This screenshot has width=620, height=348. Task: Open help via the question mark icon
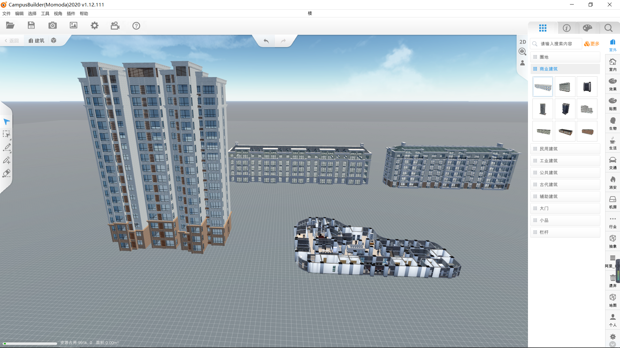136,26
